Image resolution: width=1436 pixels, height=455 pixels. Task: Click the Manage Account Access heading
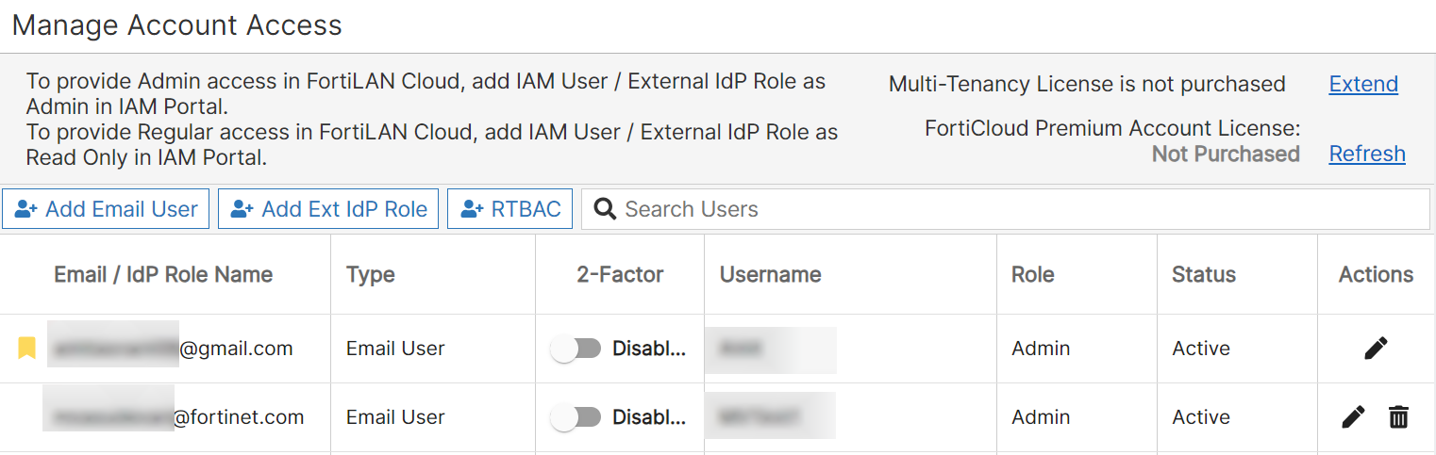pyautogui.click(x=177, y=24)
